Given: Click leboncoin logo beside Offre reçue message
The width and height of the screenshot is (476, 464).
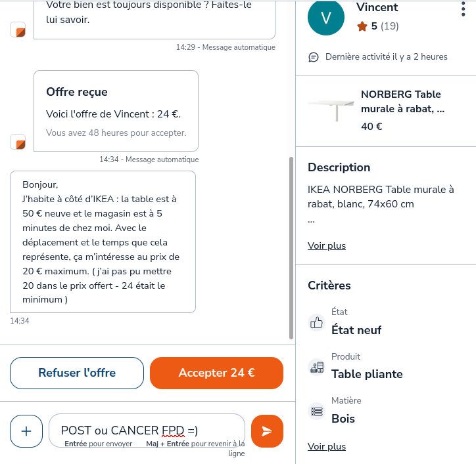Looking at the screenshot, I should click(18, 142).
